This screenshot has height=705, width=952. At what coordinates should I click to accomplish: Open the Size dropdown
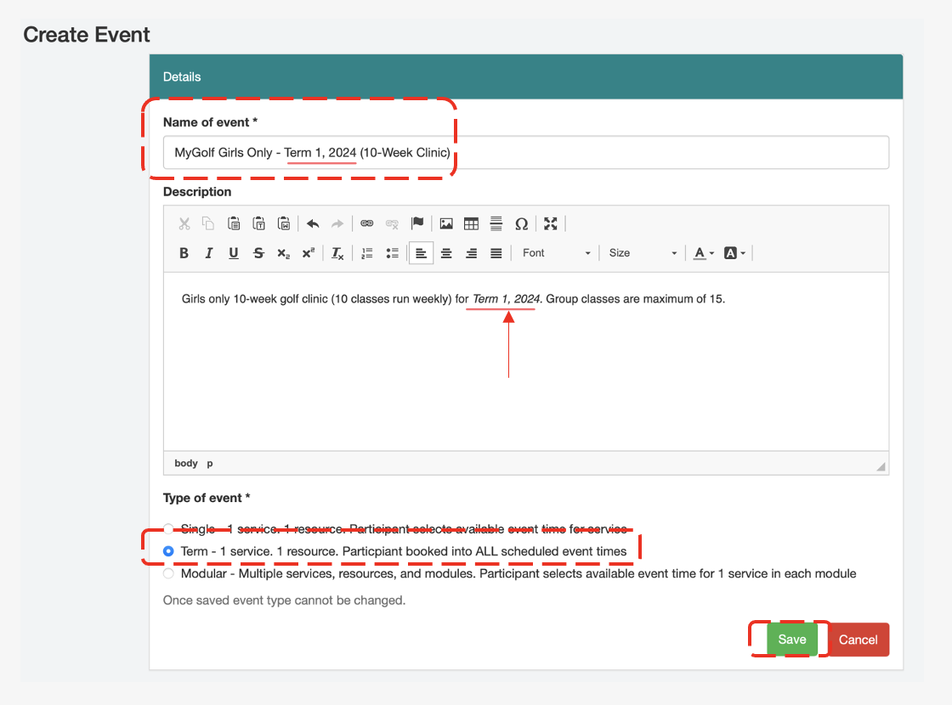coord(643,253)
